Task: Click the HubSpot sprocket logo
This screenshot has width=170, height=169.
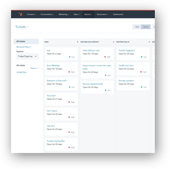Action: click(20, 14)
